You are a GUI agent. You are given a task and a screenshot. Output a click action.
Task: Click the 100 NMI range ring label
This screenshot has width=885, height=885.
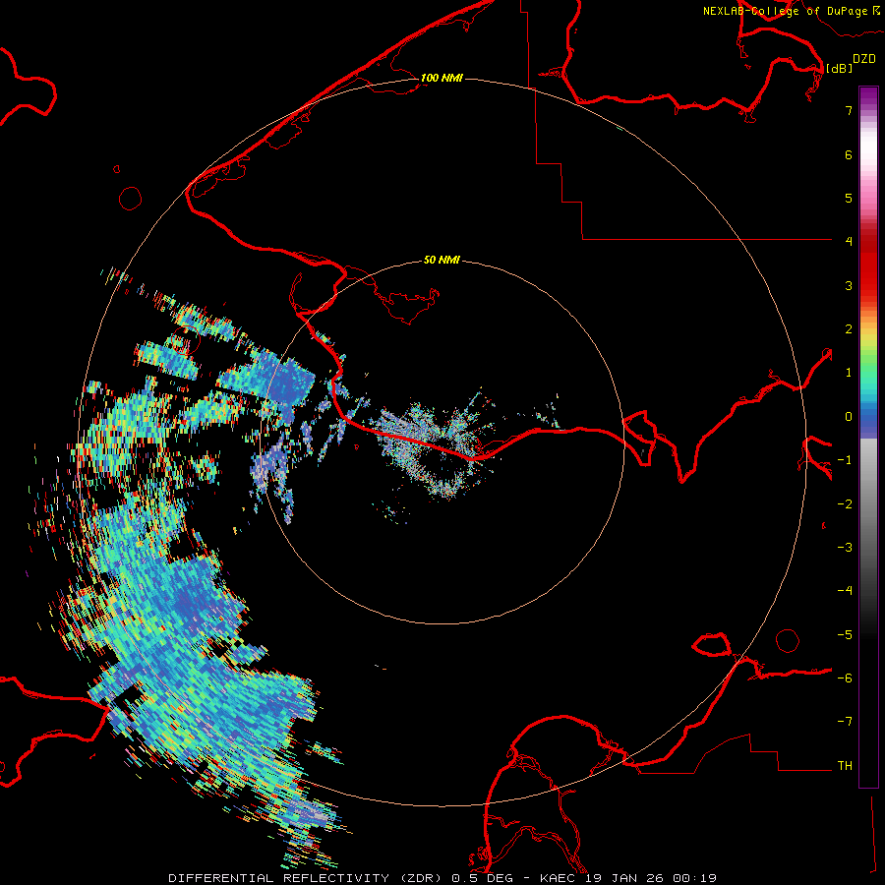pyautogui.click(x=442, y=78)
